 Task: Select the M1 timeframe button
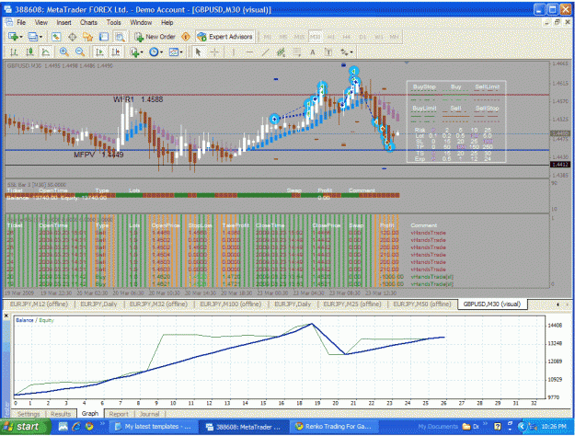(268, 37)
